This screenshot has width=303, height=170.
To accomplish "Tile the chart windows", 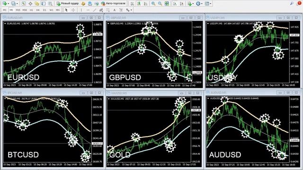I will [167, 3].
